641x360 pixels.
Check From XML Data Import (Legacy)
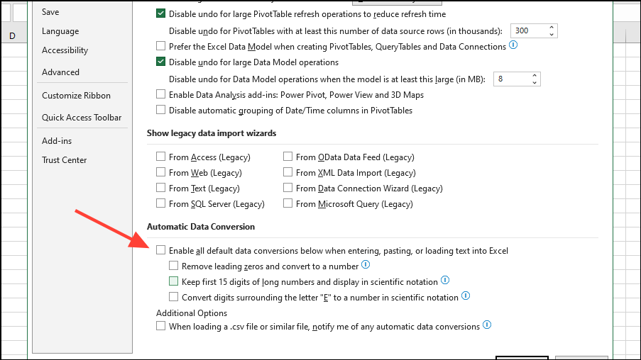[x=288, y=172]
